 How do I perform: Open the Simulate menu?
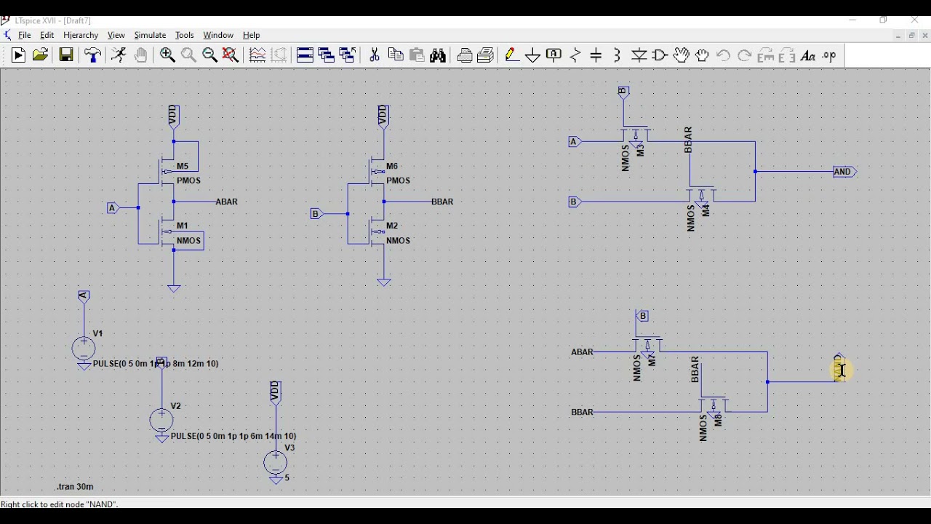[151, 35]
